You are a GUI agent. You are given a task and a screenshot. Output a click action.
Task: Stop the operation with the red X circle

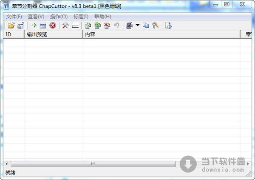tap(53, 26)
